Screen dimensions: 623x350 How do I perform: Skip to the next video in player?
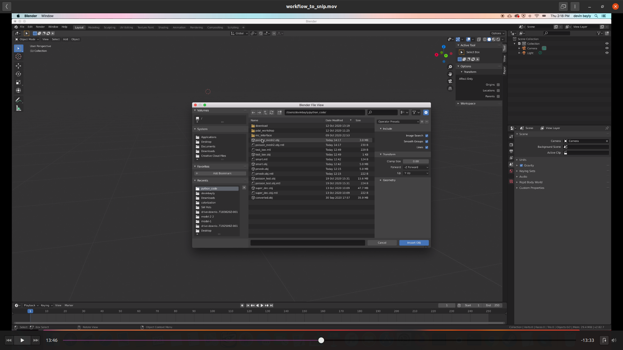pyautogui.click(x=36, y=340)
